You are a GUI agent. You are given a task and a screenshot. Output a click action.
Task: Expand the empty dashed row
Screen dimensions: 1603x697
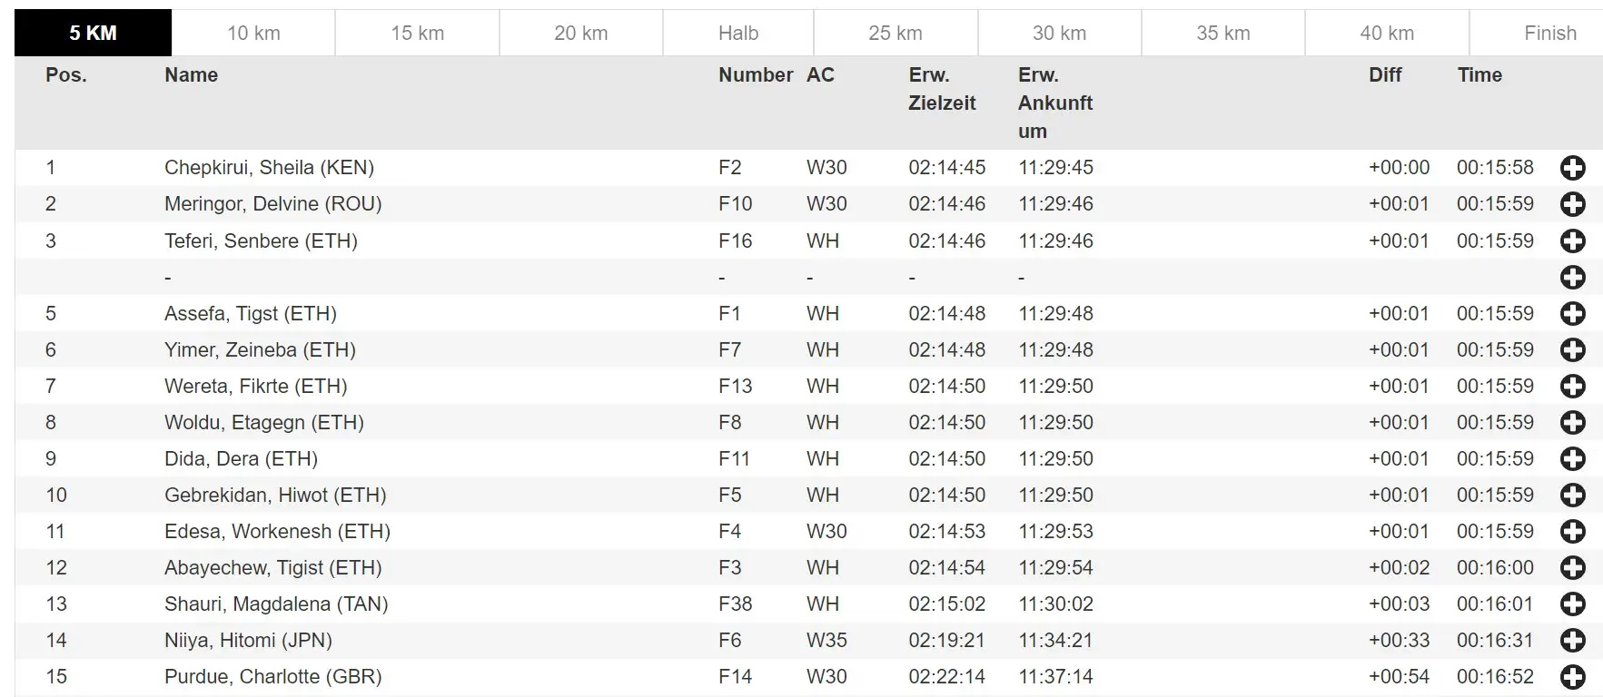(1572, 277)
